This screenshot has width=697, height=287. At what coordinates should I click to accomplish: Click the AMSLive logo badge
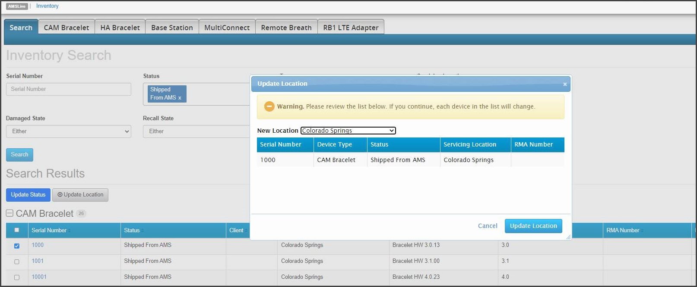pos(17,6)
